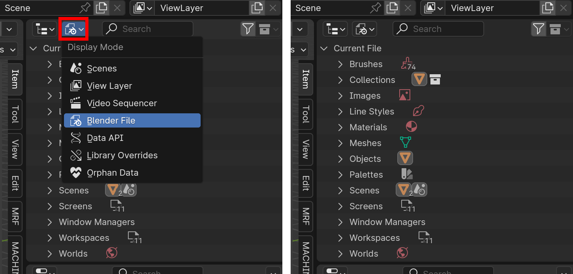Click the heart Orphan Data icon
This screenshot has height=274, width=573.
tap(75, 173)
